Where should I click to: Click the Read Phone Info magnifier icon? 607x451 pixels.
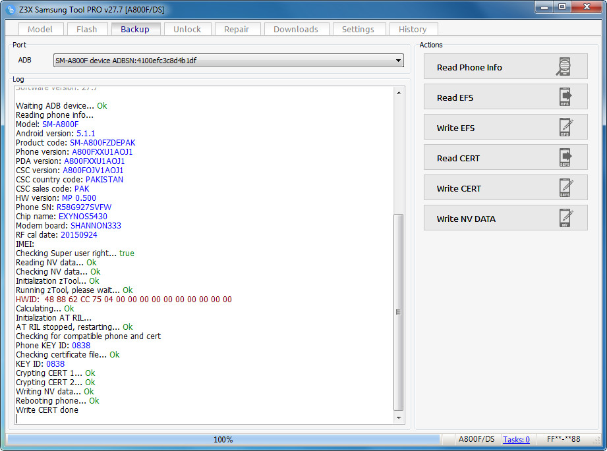[x=564, y=66]
